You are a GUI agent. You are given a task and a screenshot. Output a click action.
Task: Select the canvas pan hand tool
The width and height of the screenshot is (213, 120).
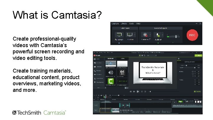(142, 55)
